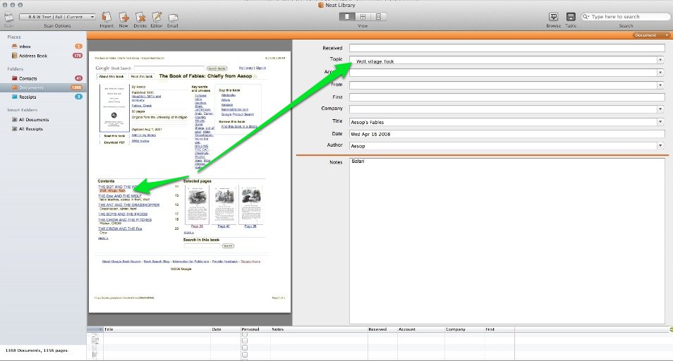This screenshot has width=673, height=361.
Task: Select the grid view toggle
Action: pyautogui.click(x=363, y=16)
